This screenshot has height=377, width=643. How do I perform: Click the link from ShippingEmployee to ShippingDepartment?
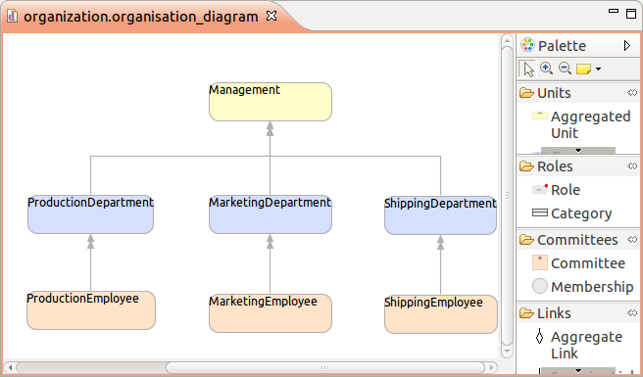point(440,264)
